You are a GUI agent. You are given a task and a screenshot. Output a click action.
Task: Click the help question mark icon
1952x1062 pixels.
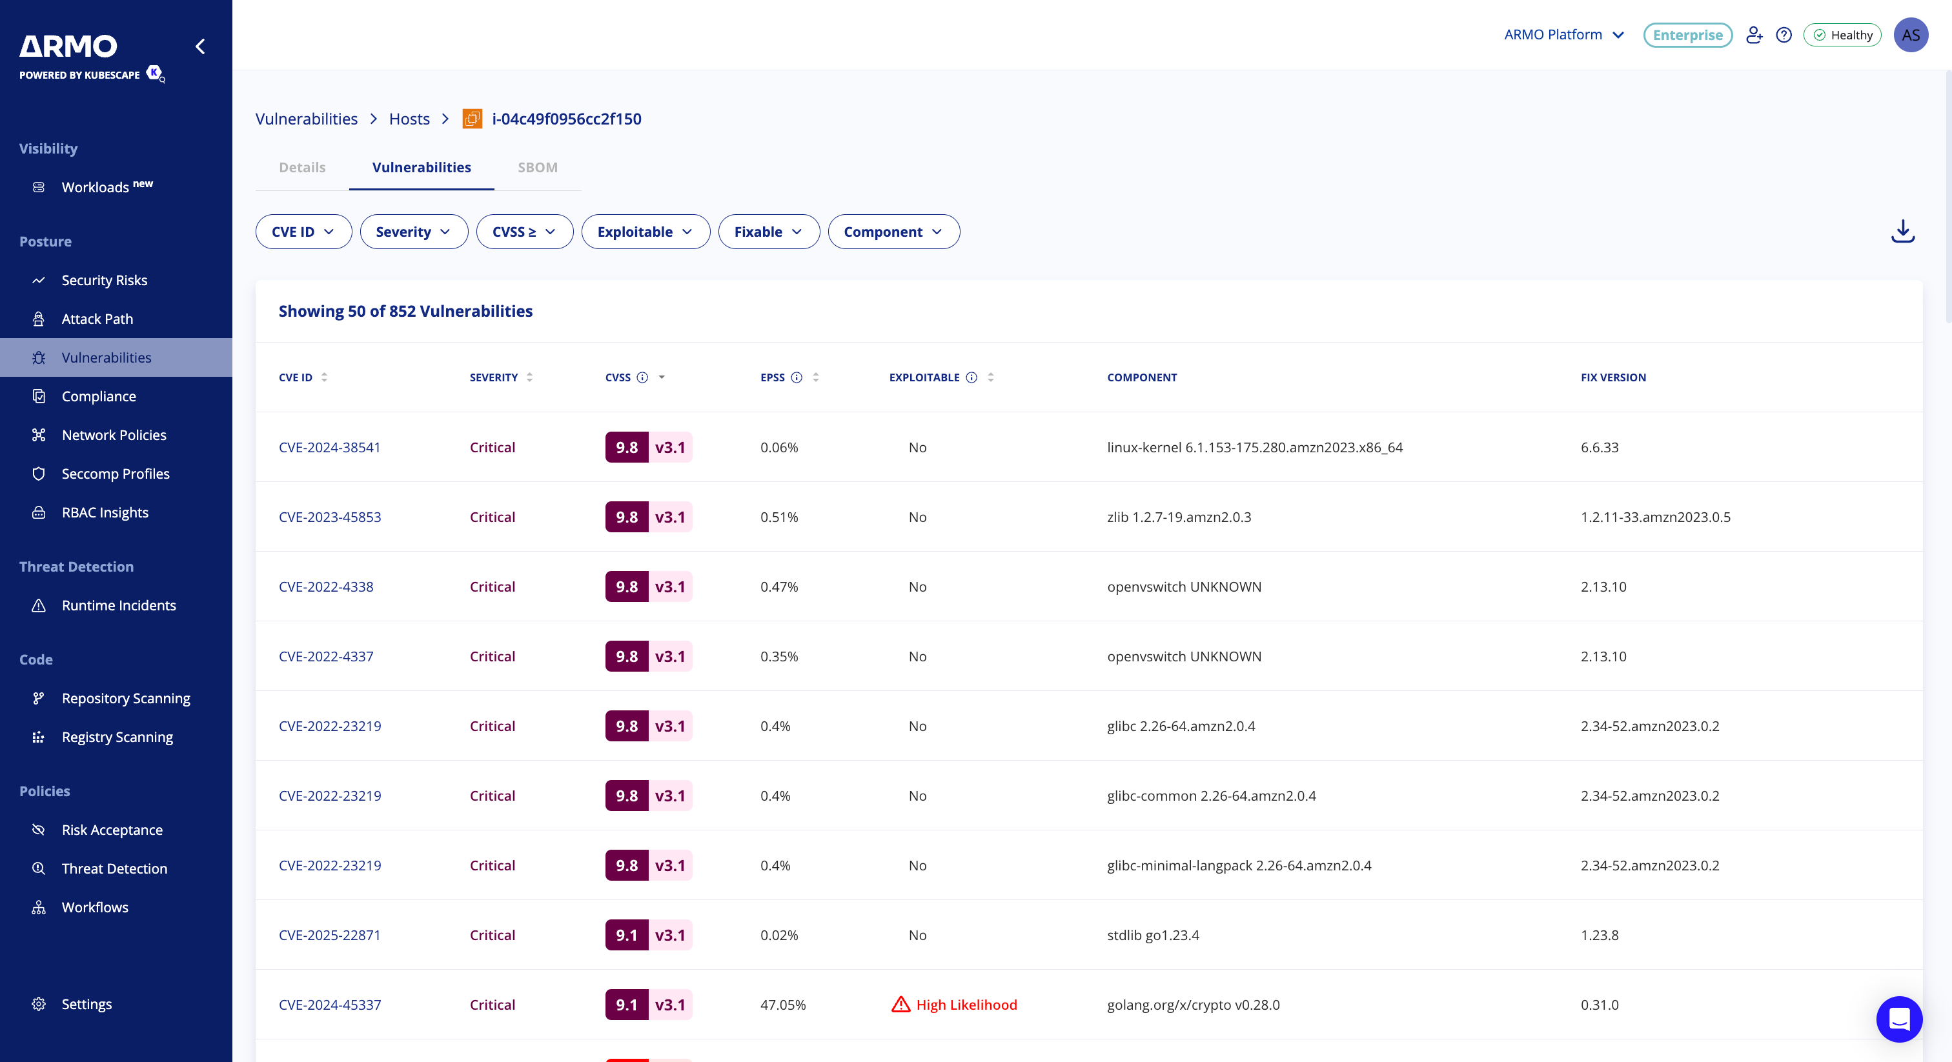point(1784,35)
